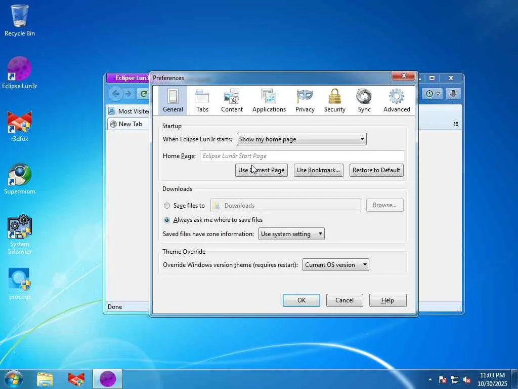This screenshot has height=389, width=518.
Task: Expand the 'When Eclipse Lun3r starts' dropdown
Action: pos(301,139)
